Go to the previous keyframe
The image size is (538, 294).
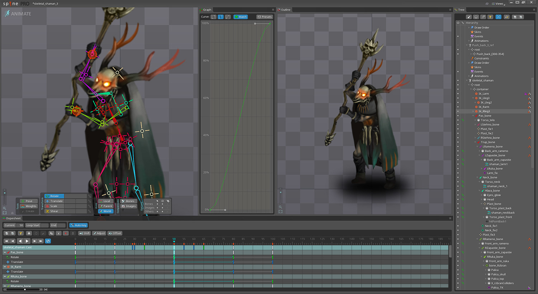coord(13,241)
